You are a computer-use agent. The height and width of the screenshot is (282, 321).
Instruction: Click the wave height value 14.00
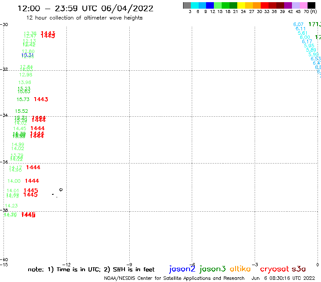click(x=14, y=181)
